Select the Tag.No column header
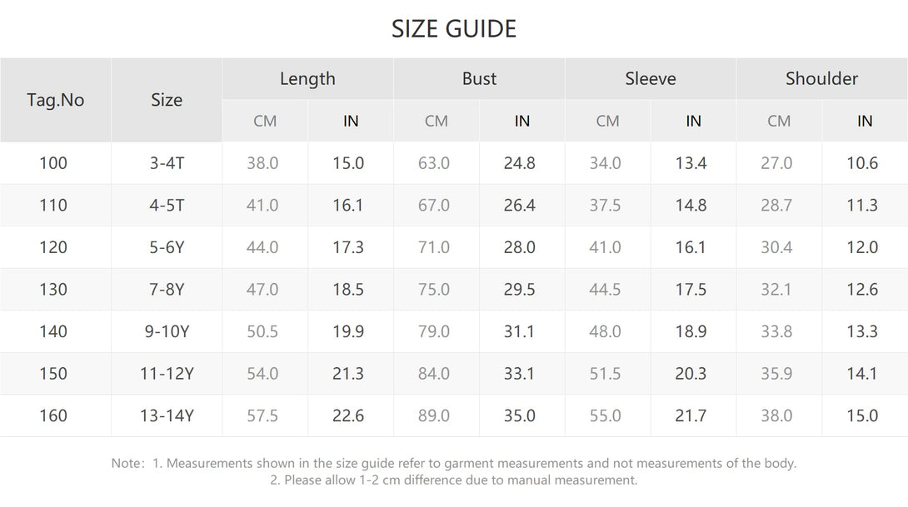 pos(56,100)
